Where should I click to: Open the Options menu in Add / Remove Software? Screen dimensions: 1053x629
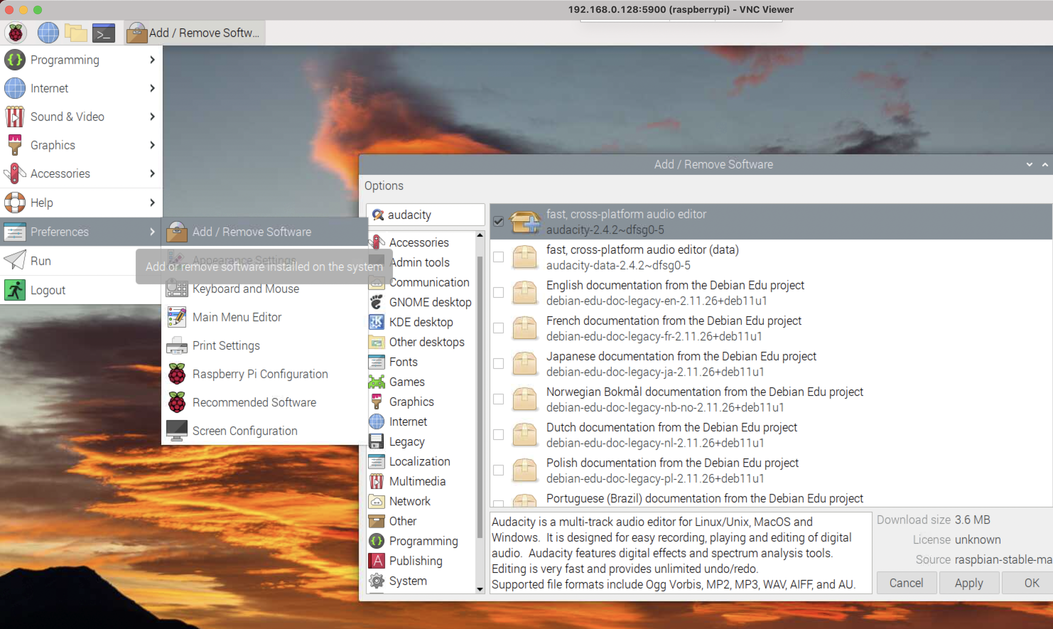(x=384, y=186)
